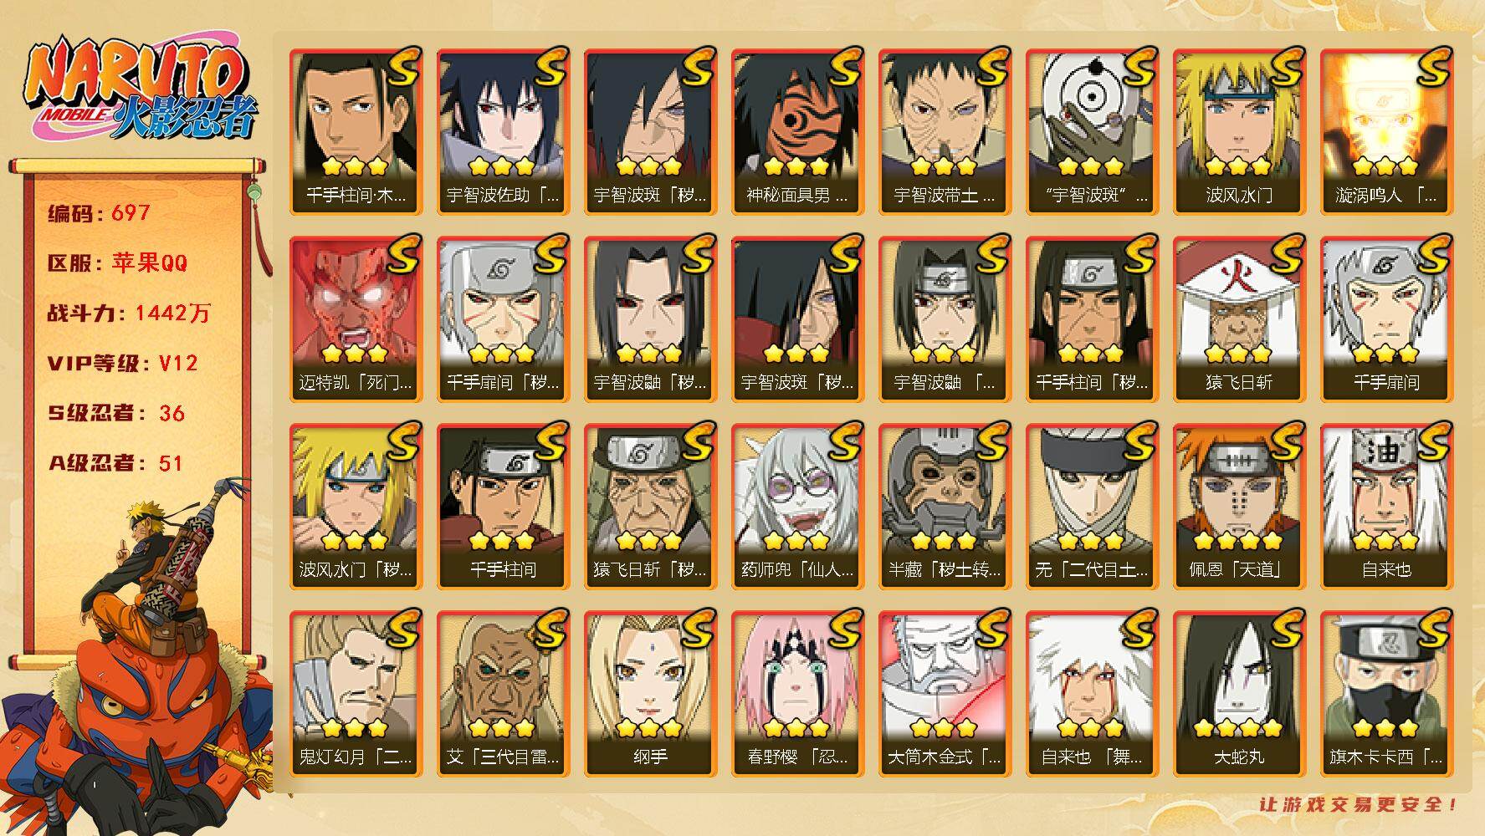Screen dimensions: 1485x836
Task: Click the S级忍者 36 count text
Action: click(116, 413)
